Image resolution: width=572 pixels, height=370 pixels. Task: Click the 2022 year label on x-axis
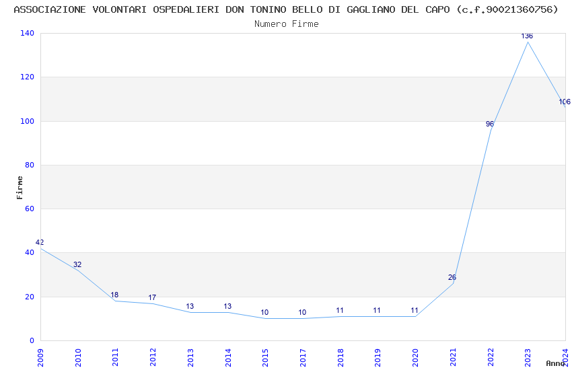pyautogui.click(x=491, y=357)
